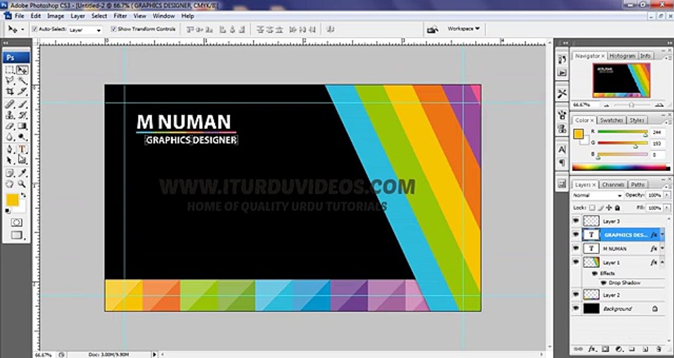The image size is (674, 358).
Task: Toggle Show Transform Controls checkbox
Action: click(x=113, y=29)
